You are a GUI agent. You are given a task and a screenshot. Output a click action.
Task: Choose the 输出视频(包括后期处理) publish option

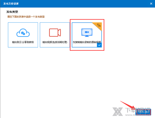tap(55, 35)
